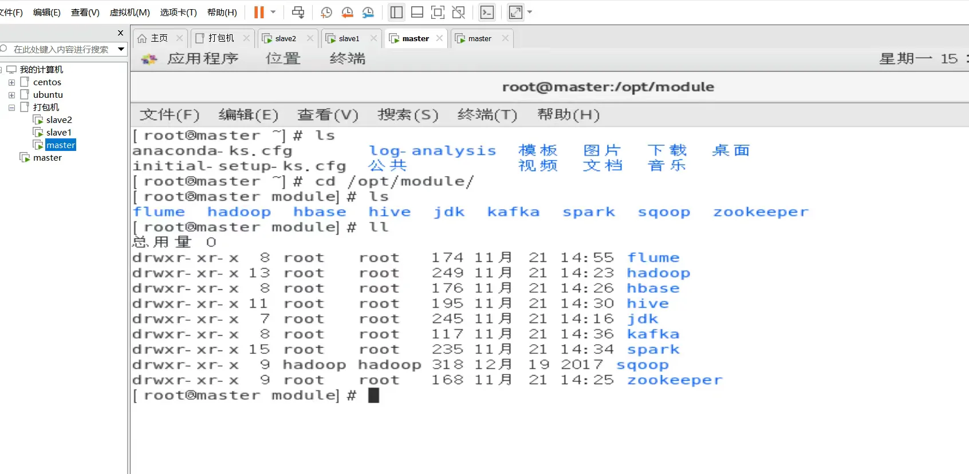Send Ctrl+Alt+Del to the virtual machine
The image size is (969, 474).
coord(298,12)
